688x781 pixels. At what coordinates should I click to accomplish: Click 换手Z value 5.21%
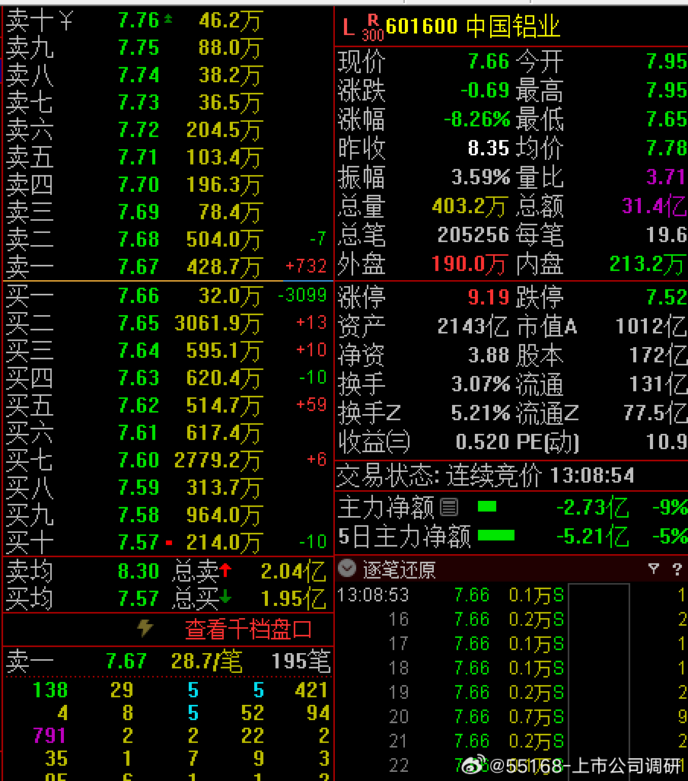[x=480, y=413]
